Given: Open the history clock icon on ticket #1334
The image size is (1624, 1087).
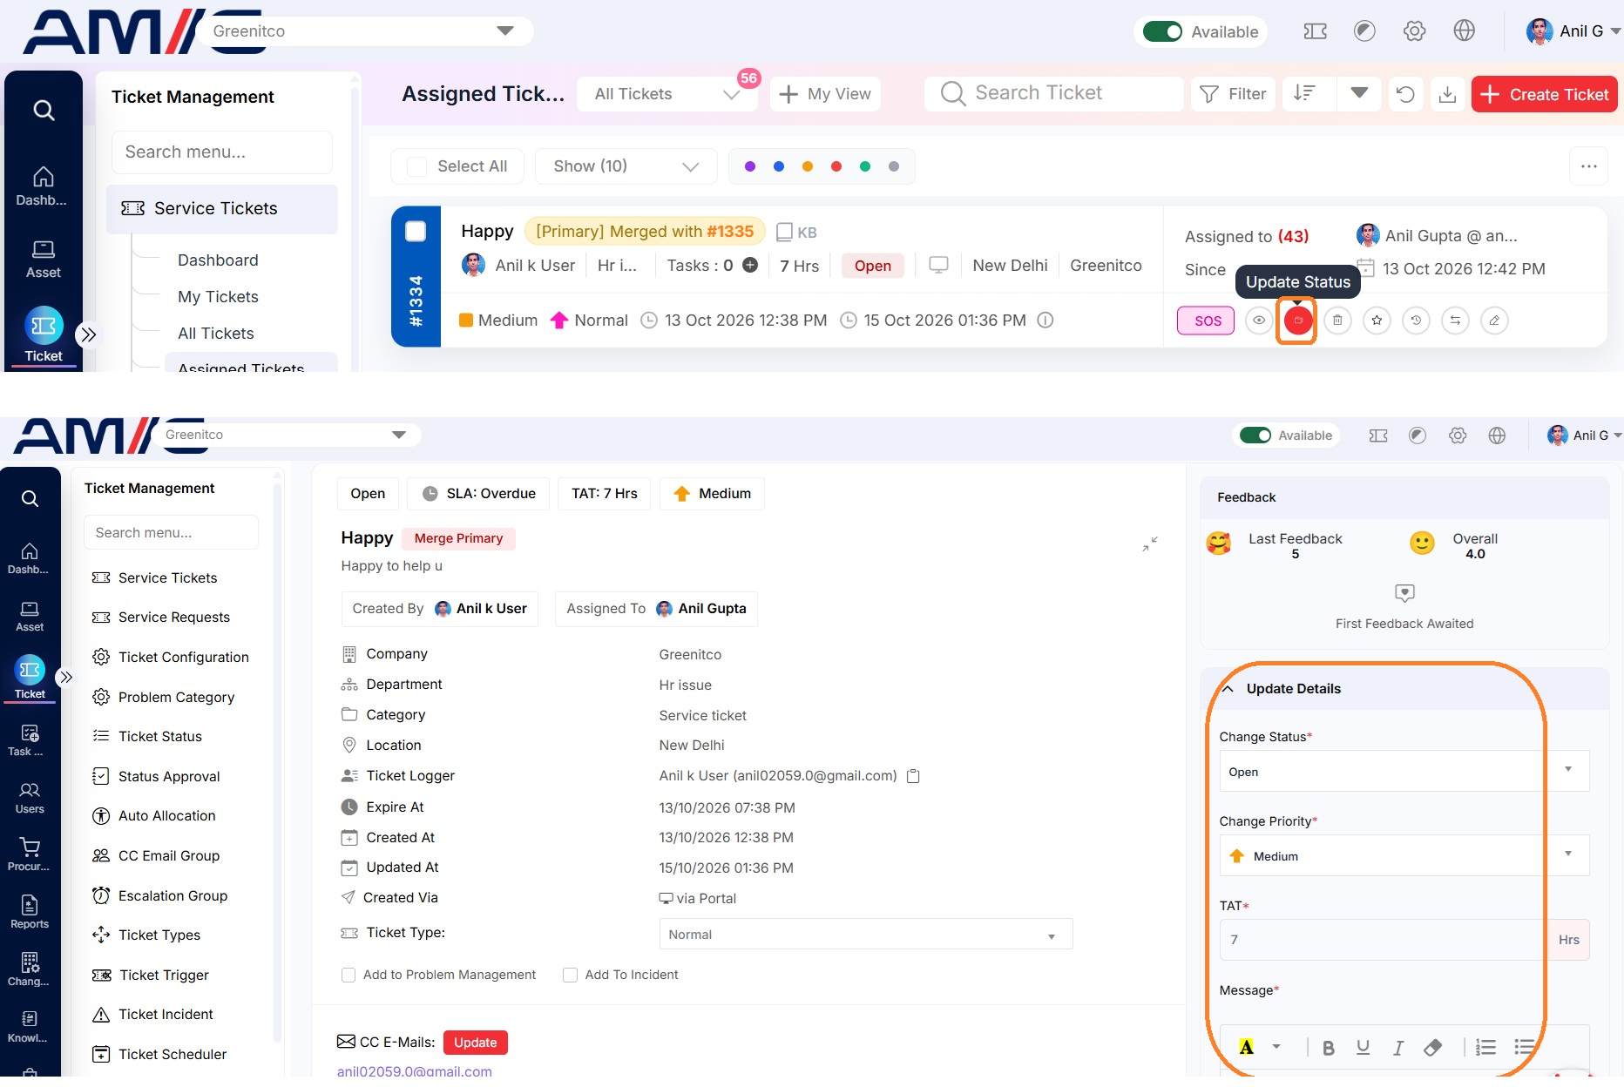Looking at the screenshot, I should click(1416, 321).
